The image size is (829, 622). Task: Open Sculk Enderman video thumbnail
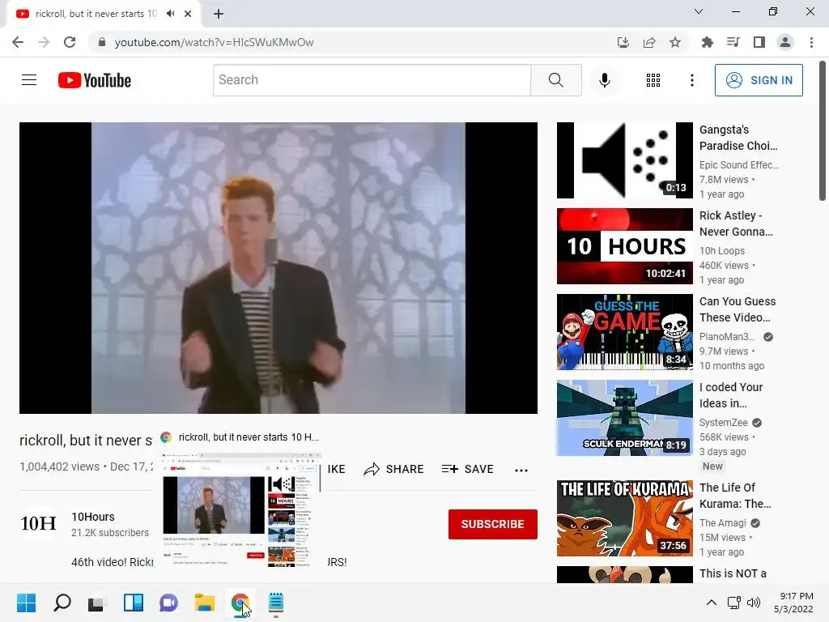coord(624,417)
